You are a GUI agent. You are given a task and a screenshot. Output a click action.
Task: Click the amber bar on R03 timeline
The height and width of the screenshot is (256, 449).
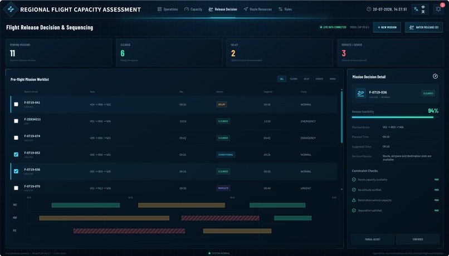pos(182,205)
